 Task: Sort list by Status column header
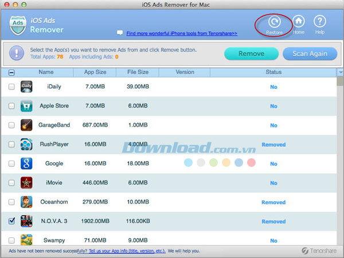tap(273, 72)
